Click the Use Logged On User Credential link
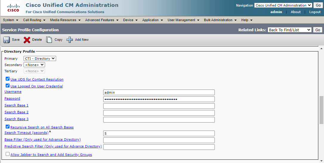This screenshot has height=163, width=324. click(37, 86)
